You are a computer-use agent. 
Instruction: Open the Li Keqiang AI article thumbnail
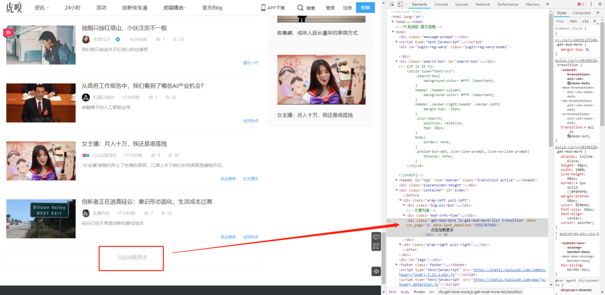41,102
